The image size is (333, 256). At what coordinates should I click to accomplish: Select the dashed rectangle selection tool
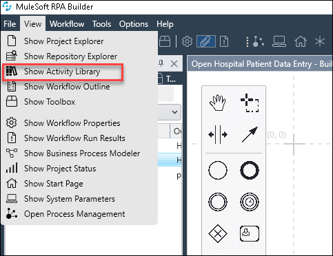coord(250,103)
